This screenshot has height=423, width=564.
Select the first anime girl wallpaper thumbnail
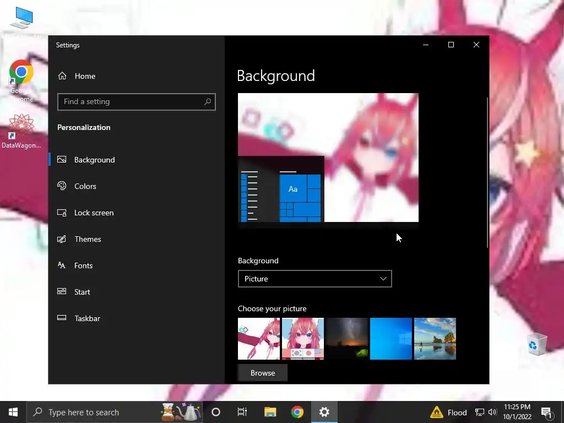[x=259, y=339]
